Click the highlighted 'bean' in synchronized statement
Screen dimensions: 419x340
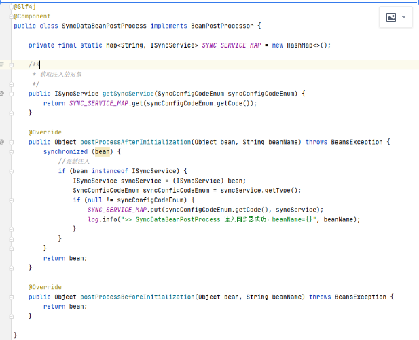(x=103, y=152)
